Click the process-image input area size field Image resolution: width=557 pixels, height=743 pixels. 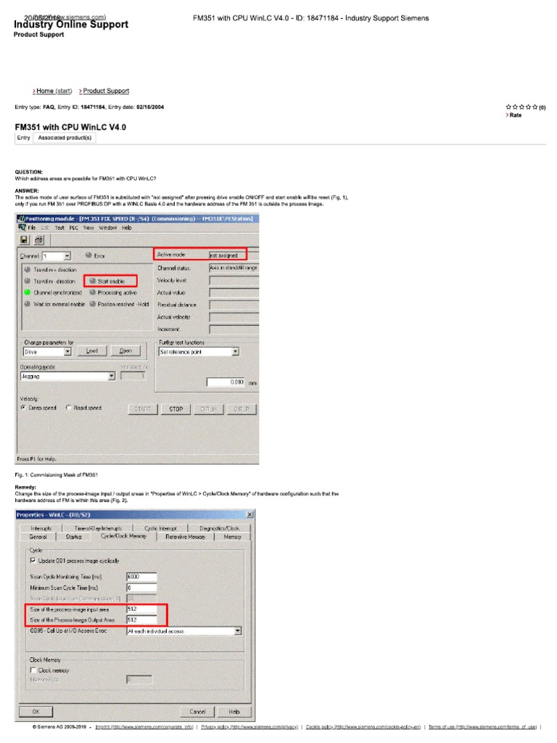click(141, 609)
